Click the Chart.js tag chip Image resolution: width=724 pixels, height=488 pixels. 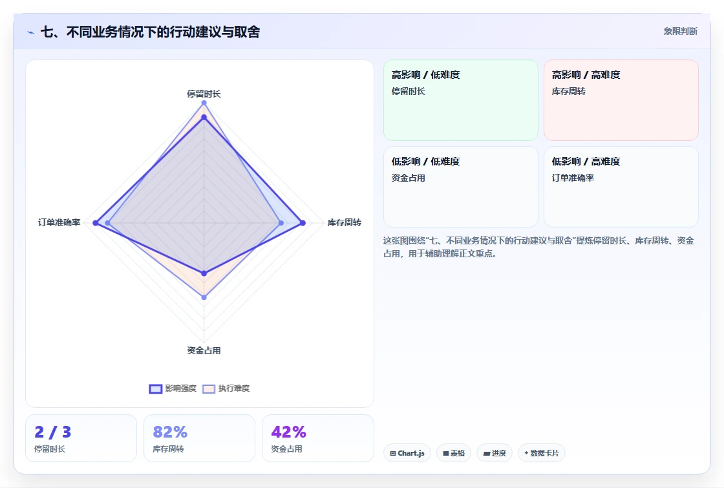point(407,453)
